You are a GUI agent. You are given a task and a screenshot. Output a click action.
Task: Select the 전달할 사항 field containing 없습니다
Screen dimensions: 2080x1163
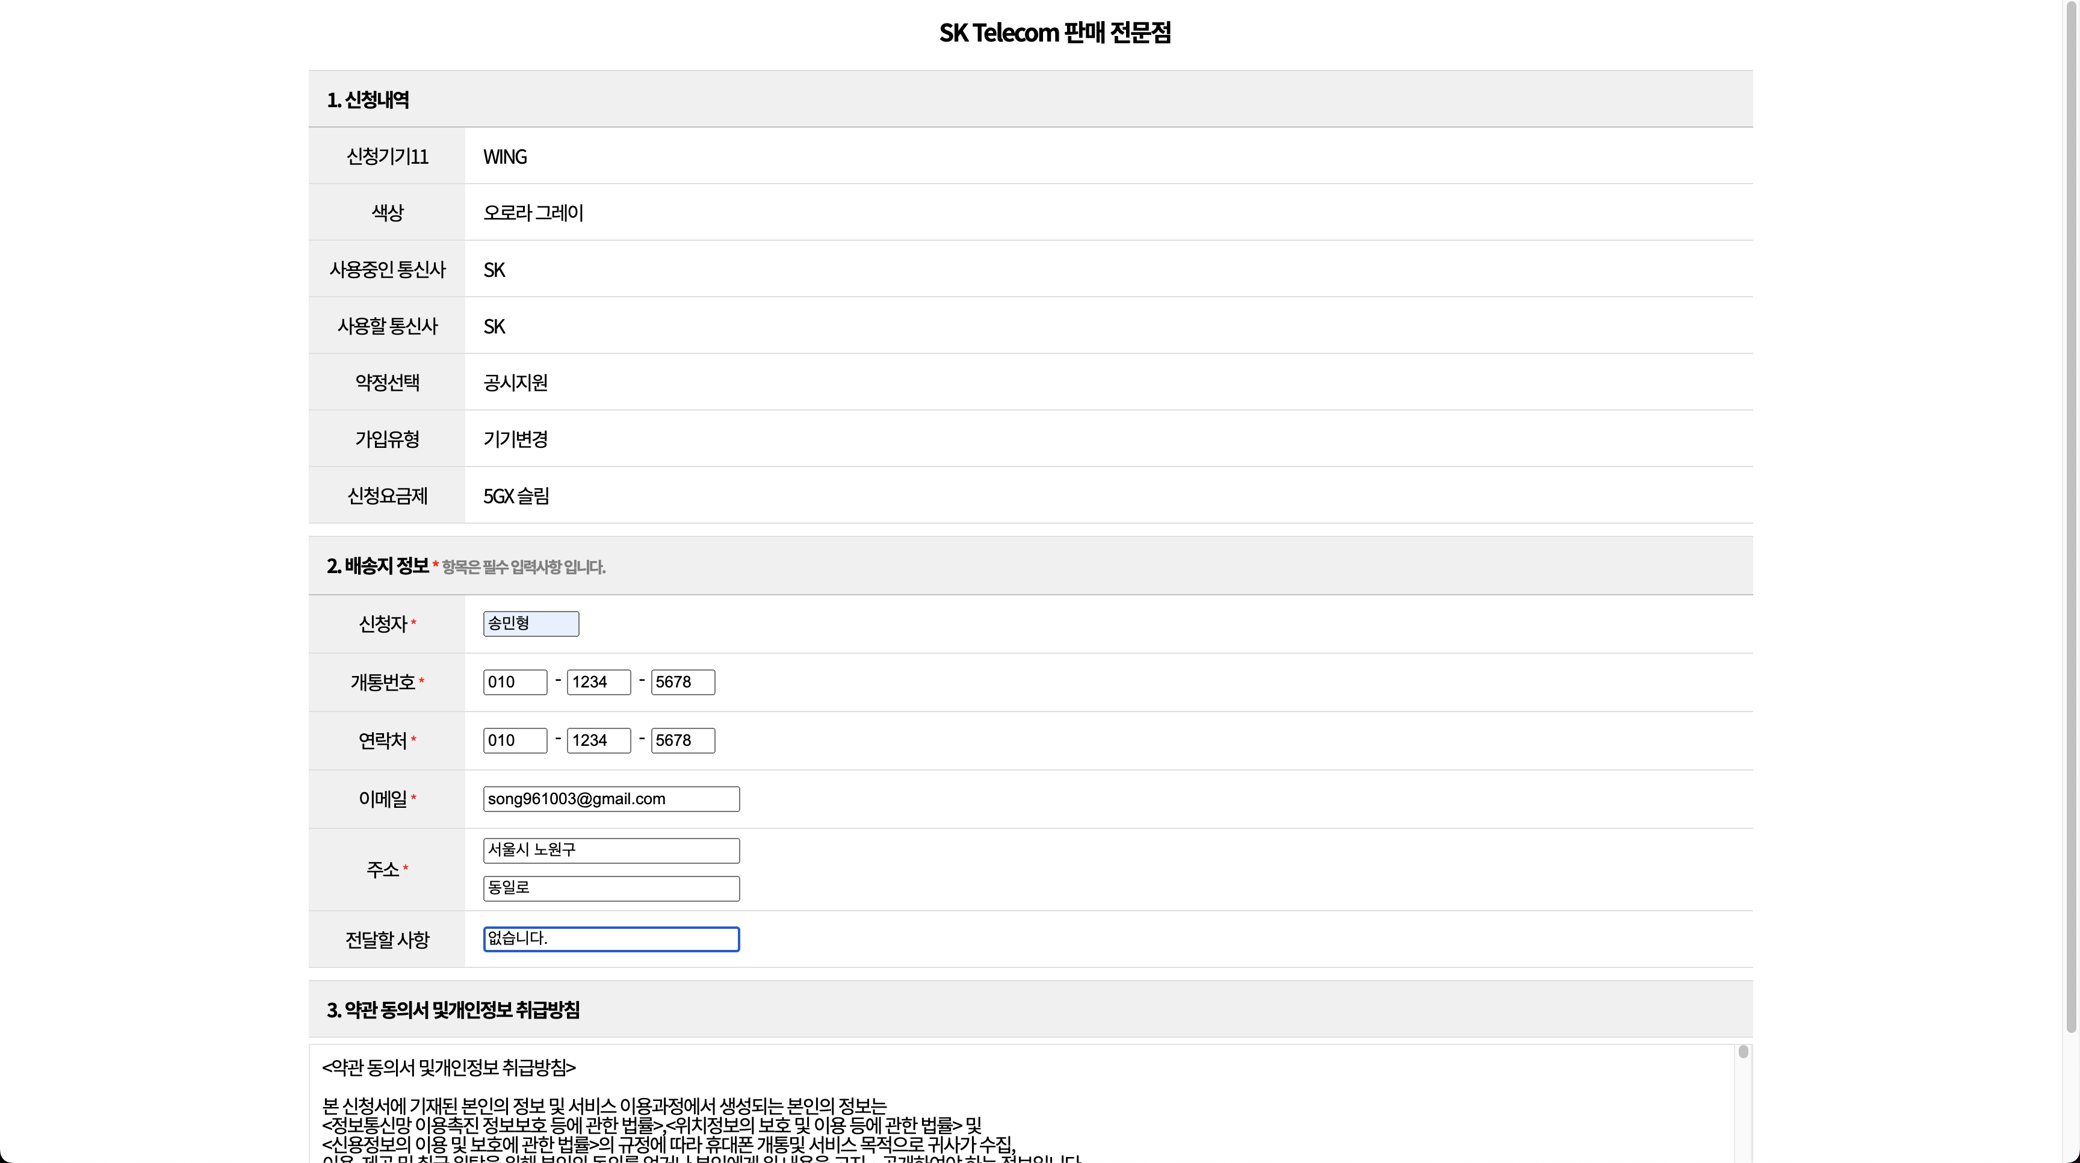pyautogui.click(x=611, y=938)
